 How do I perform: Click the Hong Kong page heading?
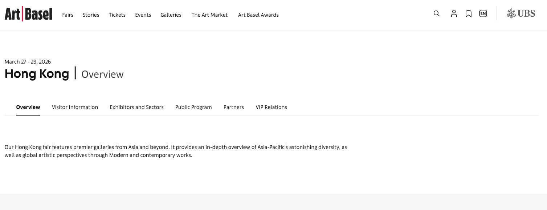click(x=37, y=74)
